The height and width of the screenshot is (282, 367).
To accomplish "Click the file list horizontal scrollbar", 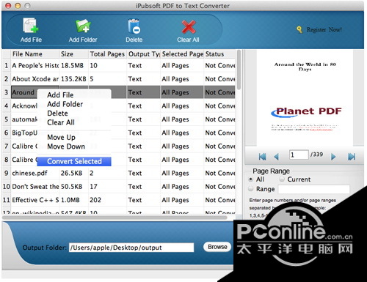I will coord(115,218).
